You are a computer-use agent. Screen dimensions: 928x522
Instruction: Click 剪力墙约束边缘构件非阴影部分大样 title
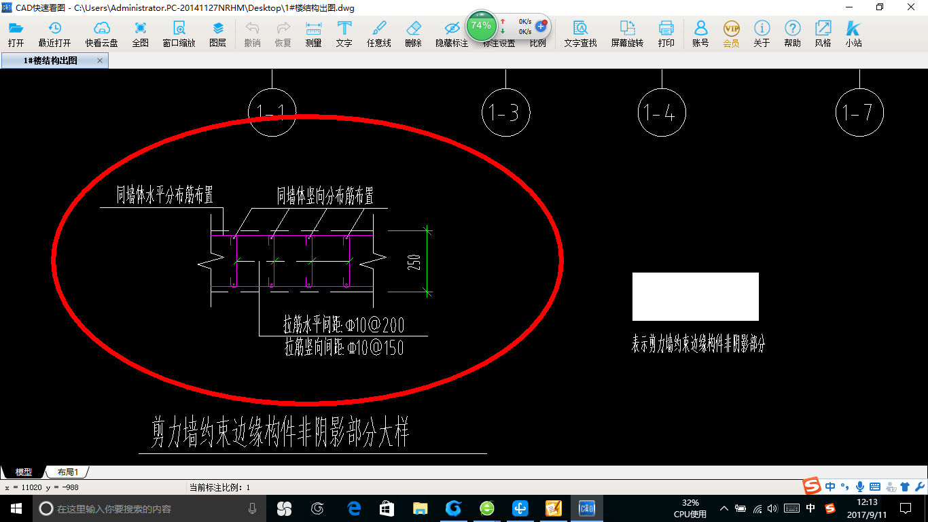pyautogui.click(x=280, y=432)
